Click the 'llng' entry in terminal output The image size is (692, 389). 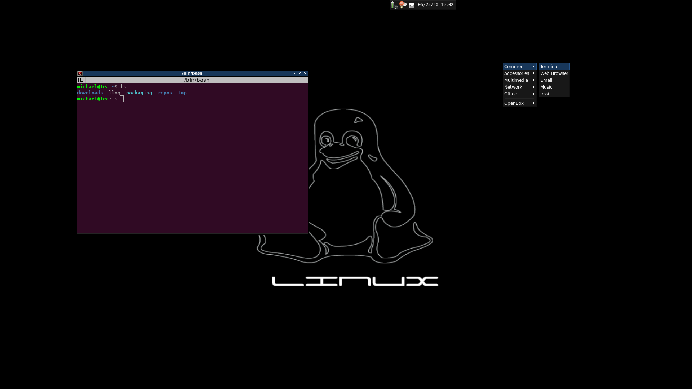(x=115, y=93)
